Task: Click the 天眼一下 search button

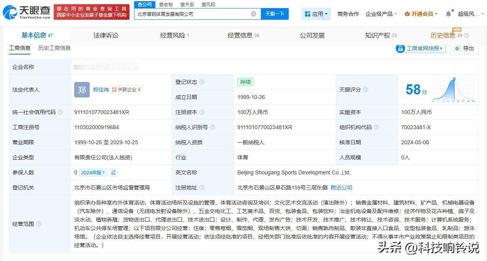Action: [275, 14]
